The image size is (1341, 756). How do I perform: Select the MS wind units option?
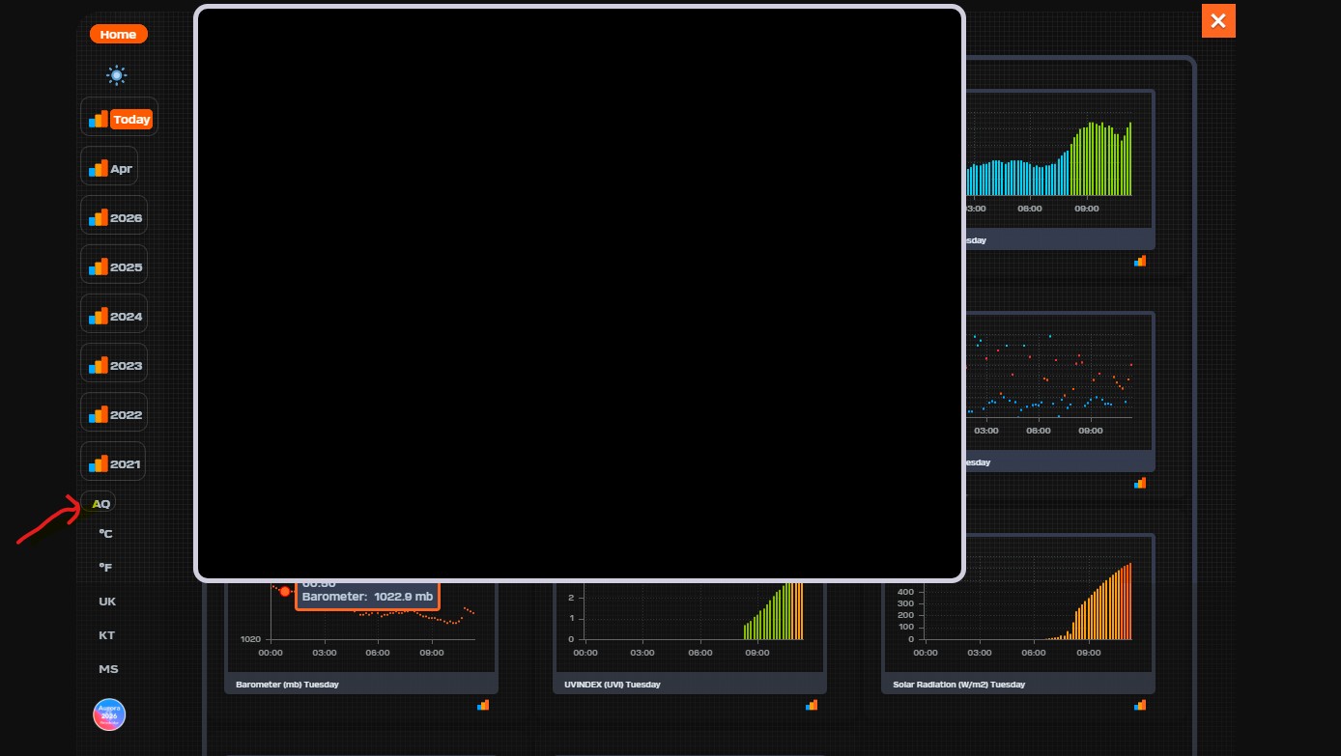[108, 669]
